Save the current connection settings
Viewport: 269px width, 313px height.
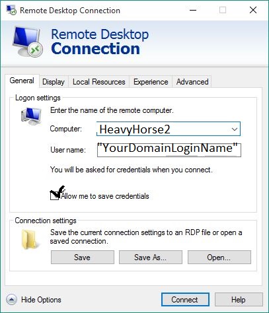click(83, 257)
